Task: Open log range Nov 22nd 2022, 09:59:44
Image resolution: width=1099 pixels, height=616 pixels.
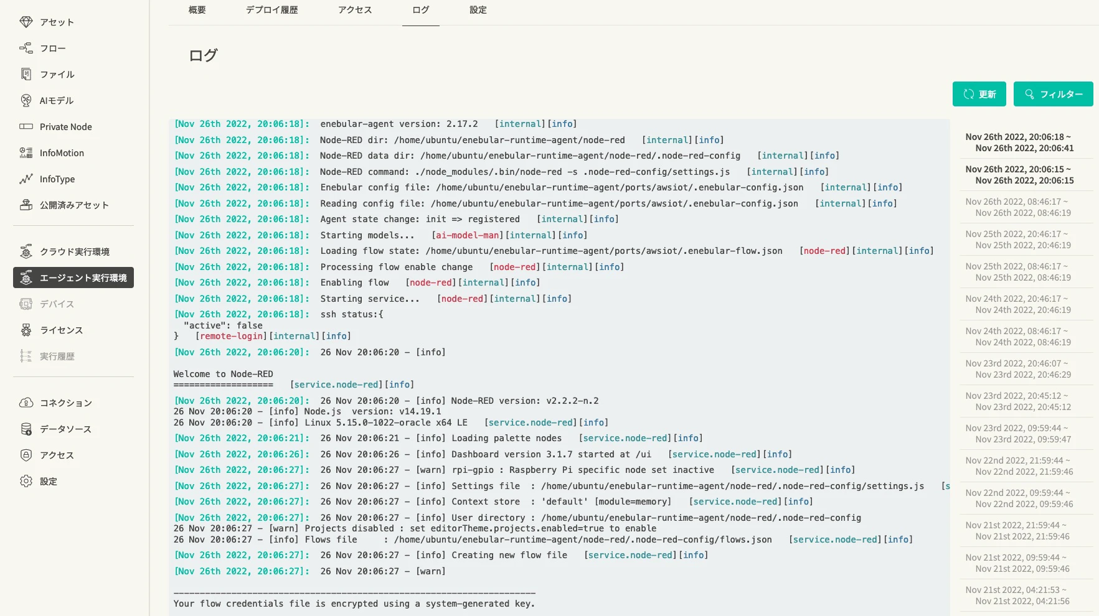Action: tap(1026, 498)
